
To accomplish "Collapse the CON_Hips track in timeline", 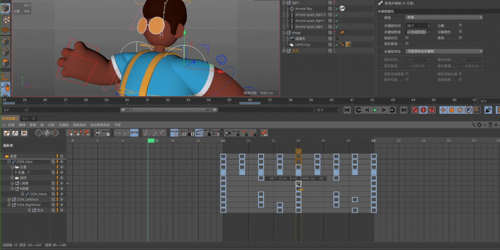I will point(9,162).
